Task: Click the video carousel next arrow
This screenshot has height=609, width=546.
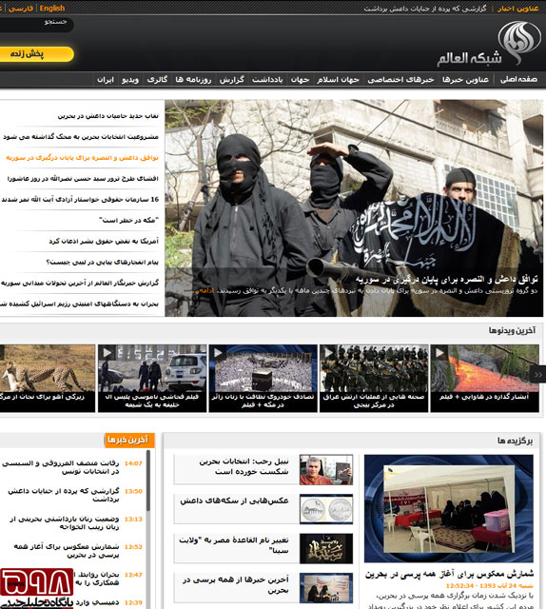Action: coord(537,374)
